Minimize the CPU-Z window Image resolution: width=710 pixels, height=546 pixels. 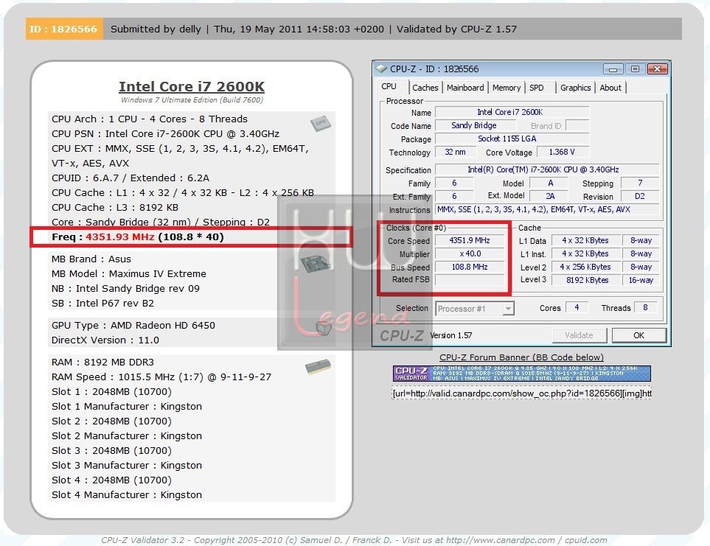click(613, 69)
